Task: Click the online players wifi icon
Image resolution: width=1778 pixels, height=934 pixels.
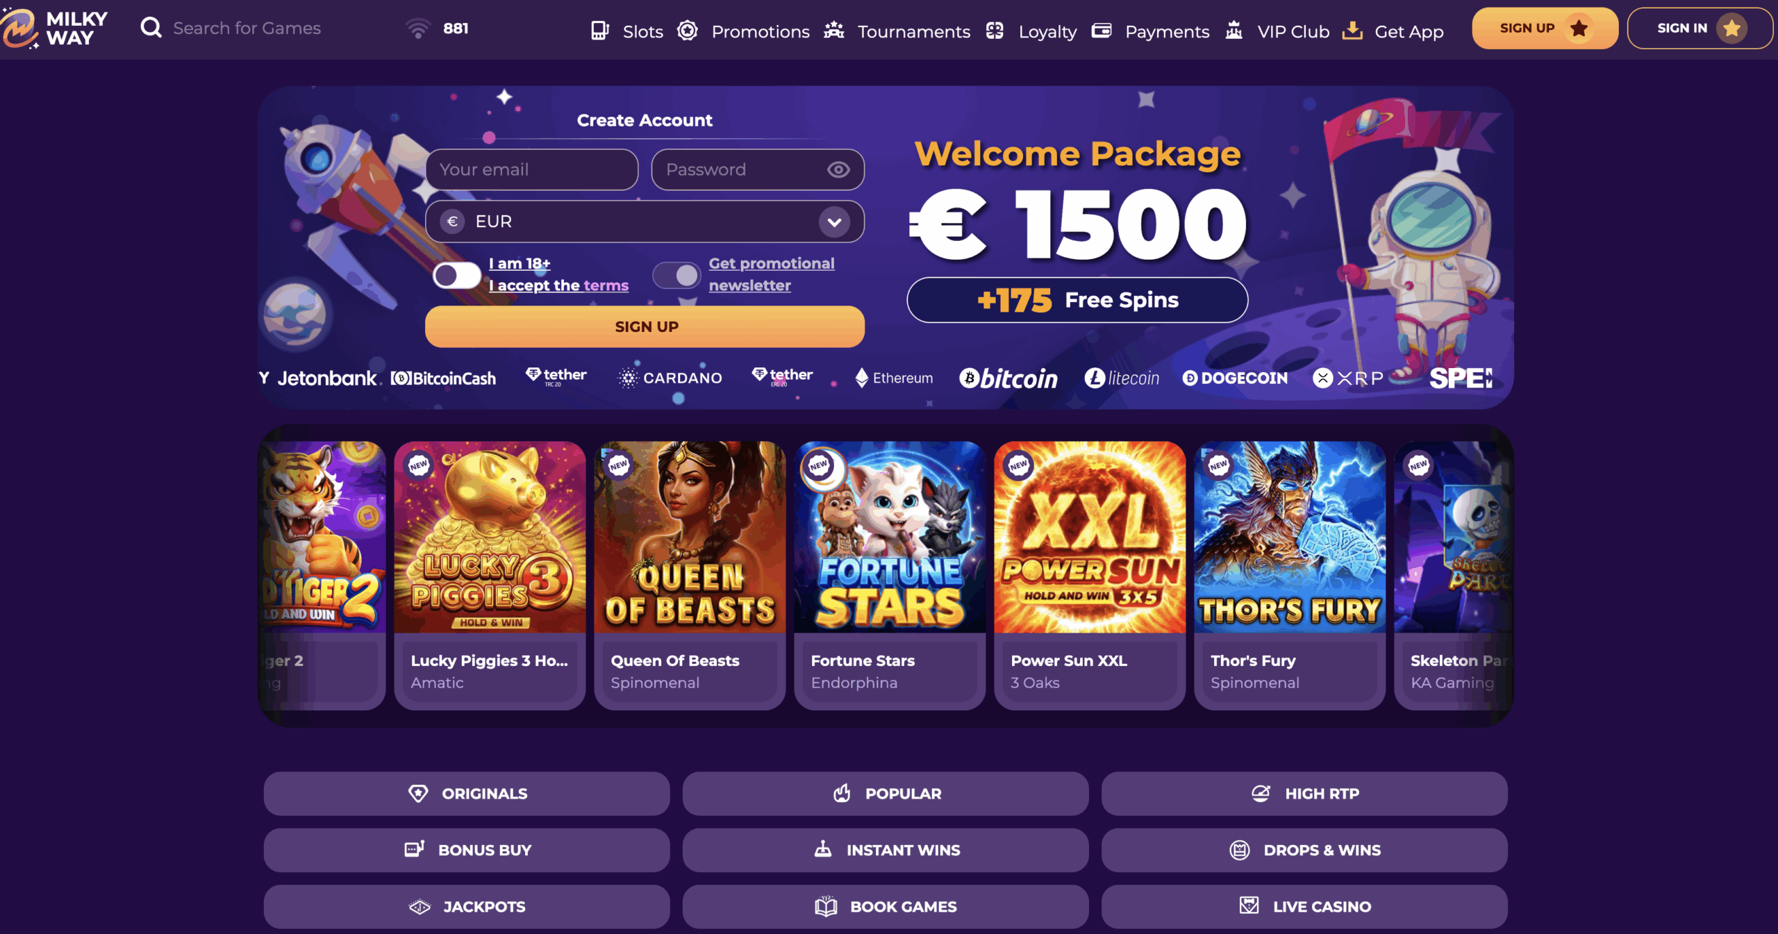Action: pos(417,28)
